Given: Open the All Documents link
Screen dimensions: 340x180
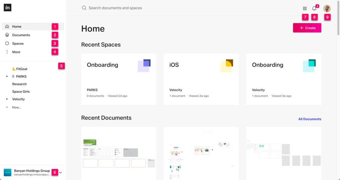Looking at the screenshot, I should click(310, 119).
